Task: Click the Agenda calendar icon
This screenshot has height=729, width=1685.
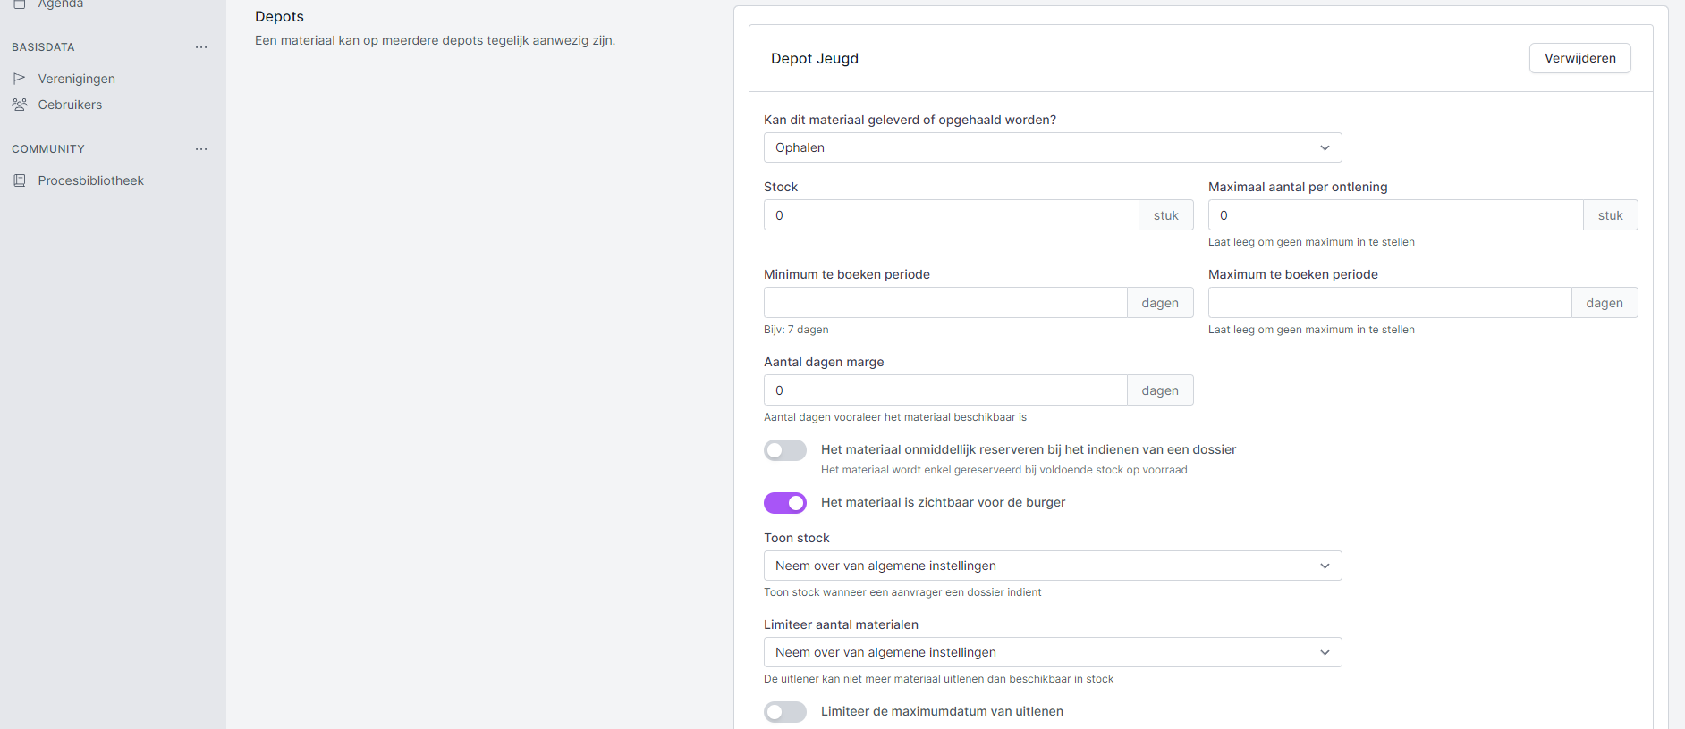Action: point(19,4)
